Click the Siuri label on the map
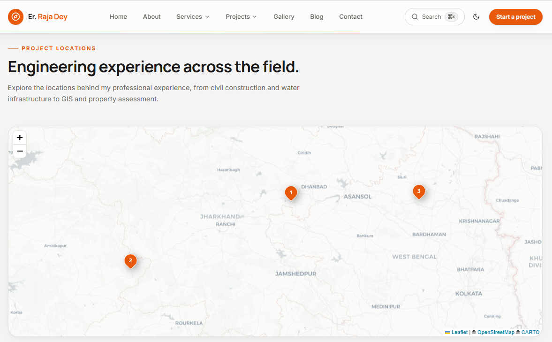 coord(401,177)
